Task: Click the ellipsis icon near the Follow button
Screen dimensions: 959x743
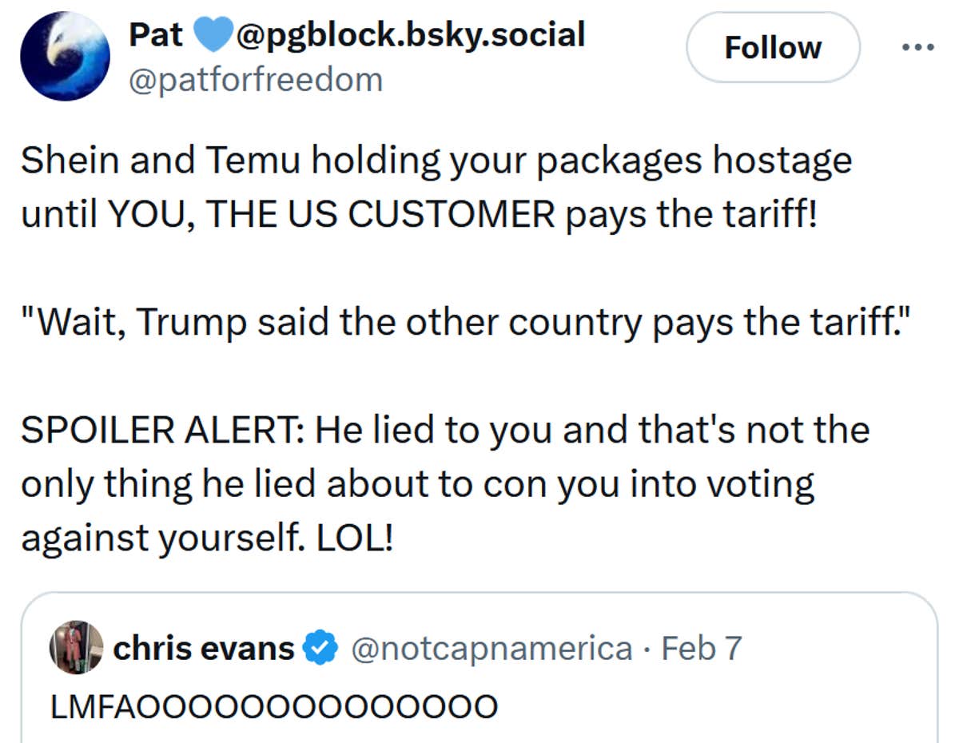Action: [x=919, y=46]
